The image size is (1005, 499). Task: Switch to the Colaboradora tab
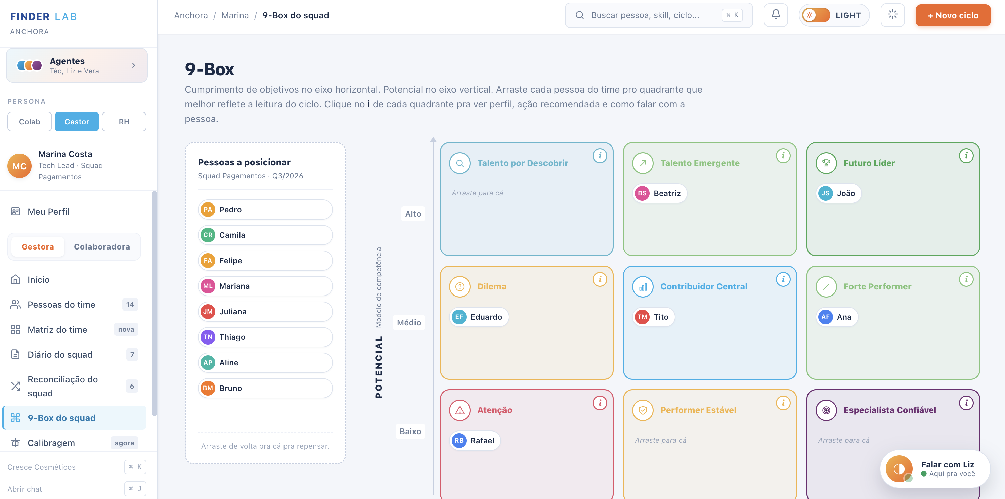click(x=102, y=246)
